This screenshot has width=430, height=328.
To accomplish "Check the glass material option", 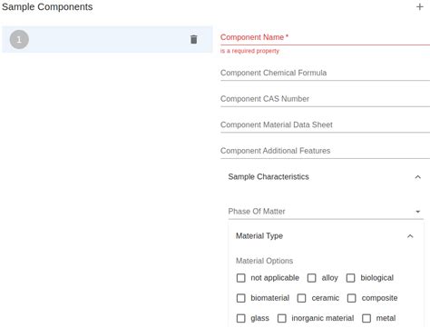I will click(x=240, y=318).
